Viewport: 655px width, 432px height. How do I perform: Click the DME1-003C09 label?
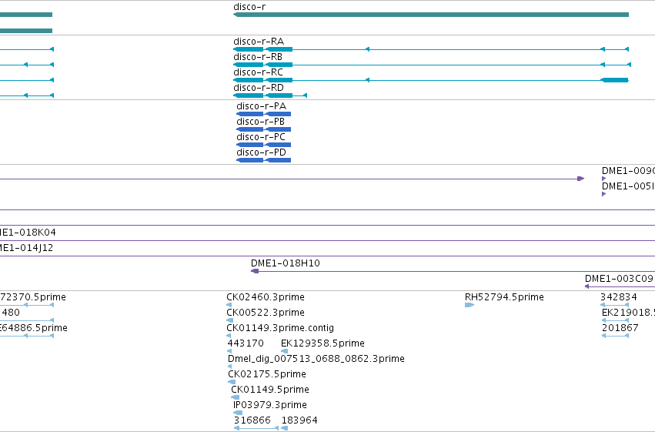(x=619, y=279)
